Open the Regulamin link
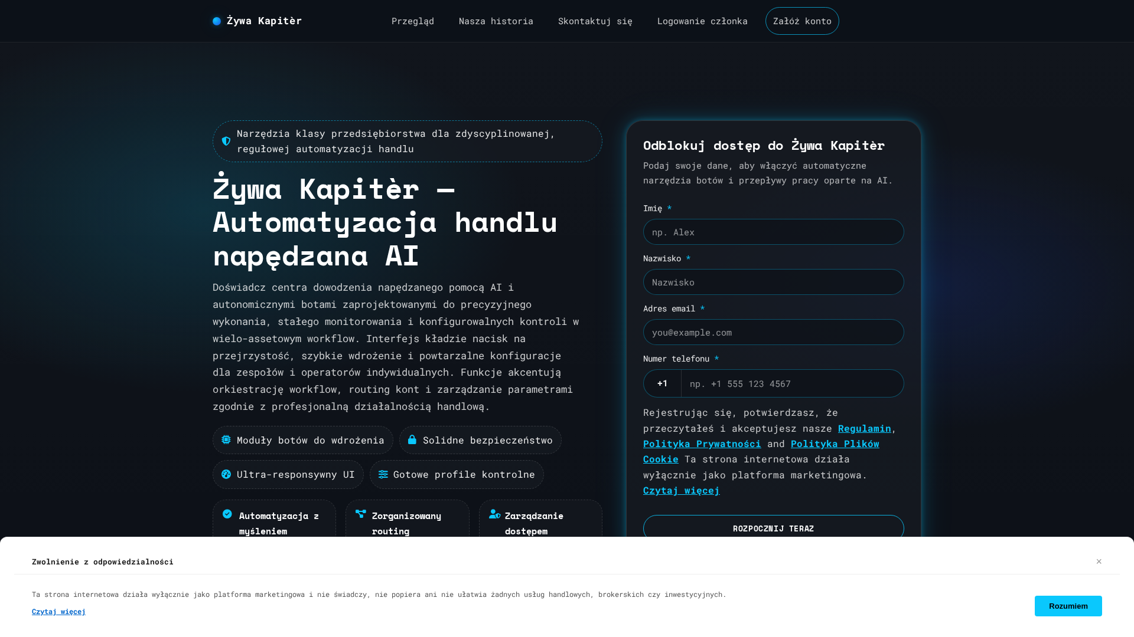The image size is (1134, 637). 865,428
